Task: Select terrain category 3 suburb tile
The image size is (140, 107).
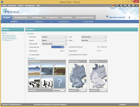Action: pyautogui.click(x=34, y=82)
